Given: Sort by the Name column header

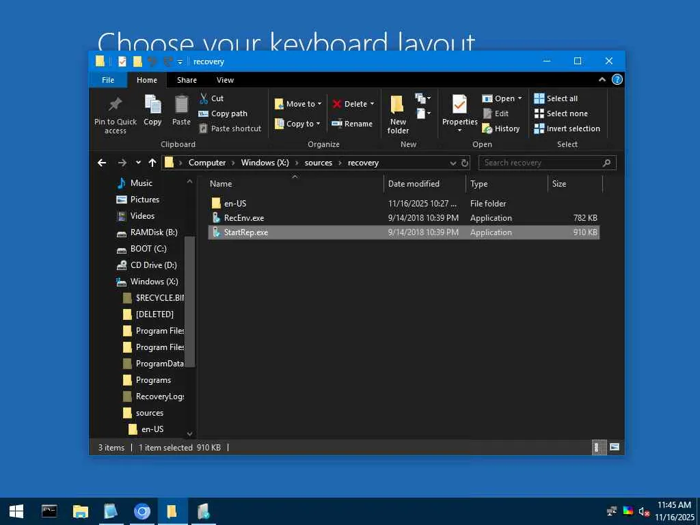Looking at the screenshot, I should pyautogui.click(x=295, y=183).
